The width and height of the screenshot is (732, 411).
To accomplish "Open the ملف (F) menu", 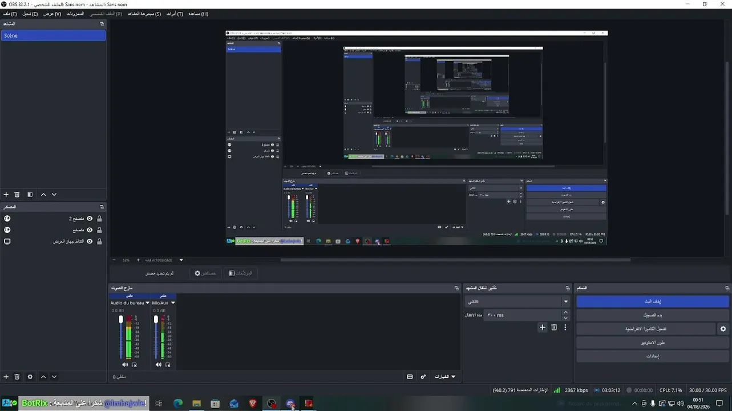I will [x=10, y=14].
